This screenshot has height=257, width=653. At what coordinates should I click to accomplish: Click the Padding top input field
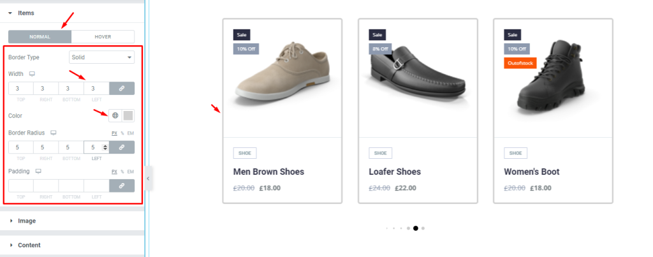pyautogui.click(x=21, y=186)
